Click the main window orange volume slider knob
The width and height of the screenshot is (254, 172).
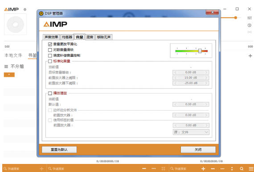[236, 18]
